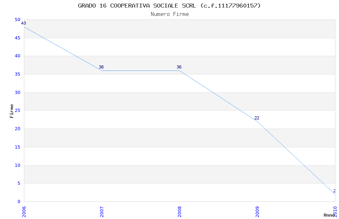
Task: Click the data label 22 above 2009
Action: pos(257,118)
